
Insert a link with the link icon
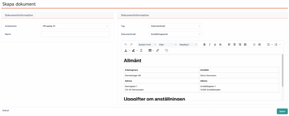[157, 50]
